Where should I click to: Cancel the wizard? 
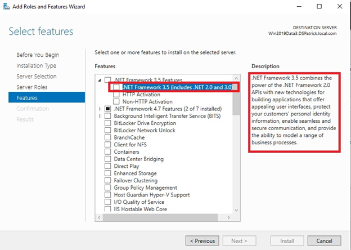[325, 241]
